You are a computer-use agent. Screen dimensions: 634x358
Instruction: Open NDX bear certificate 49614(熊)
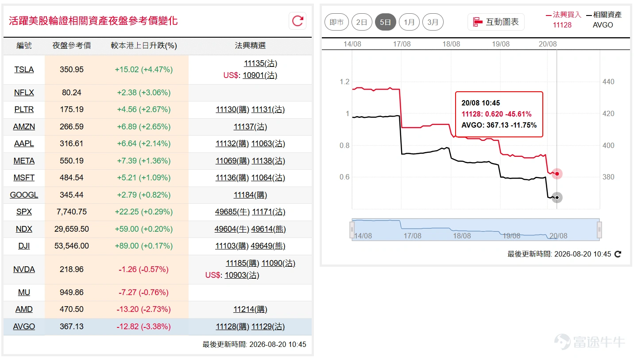(x=268, y=229)
